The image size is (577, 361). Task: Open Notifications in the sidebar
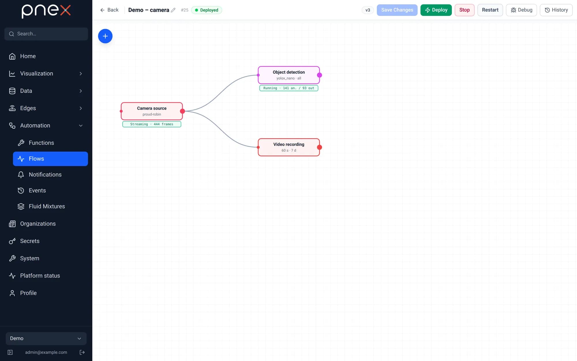[x=50, y=175]
